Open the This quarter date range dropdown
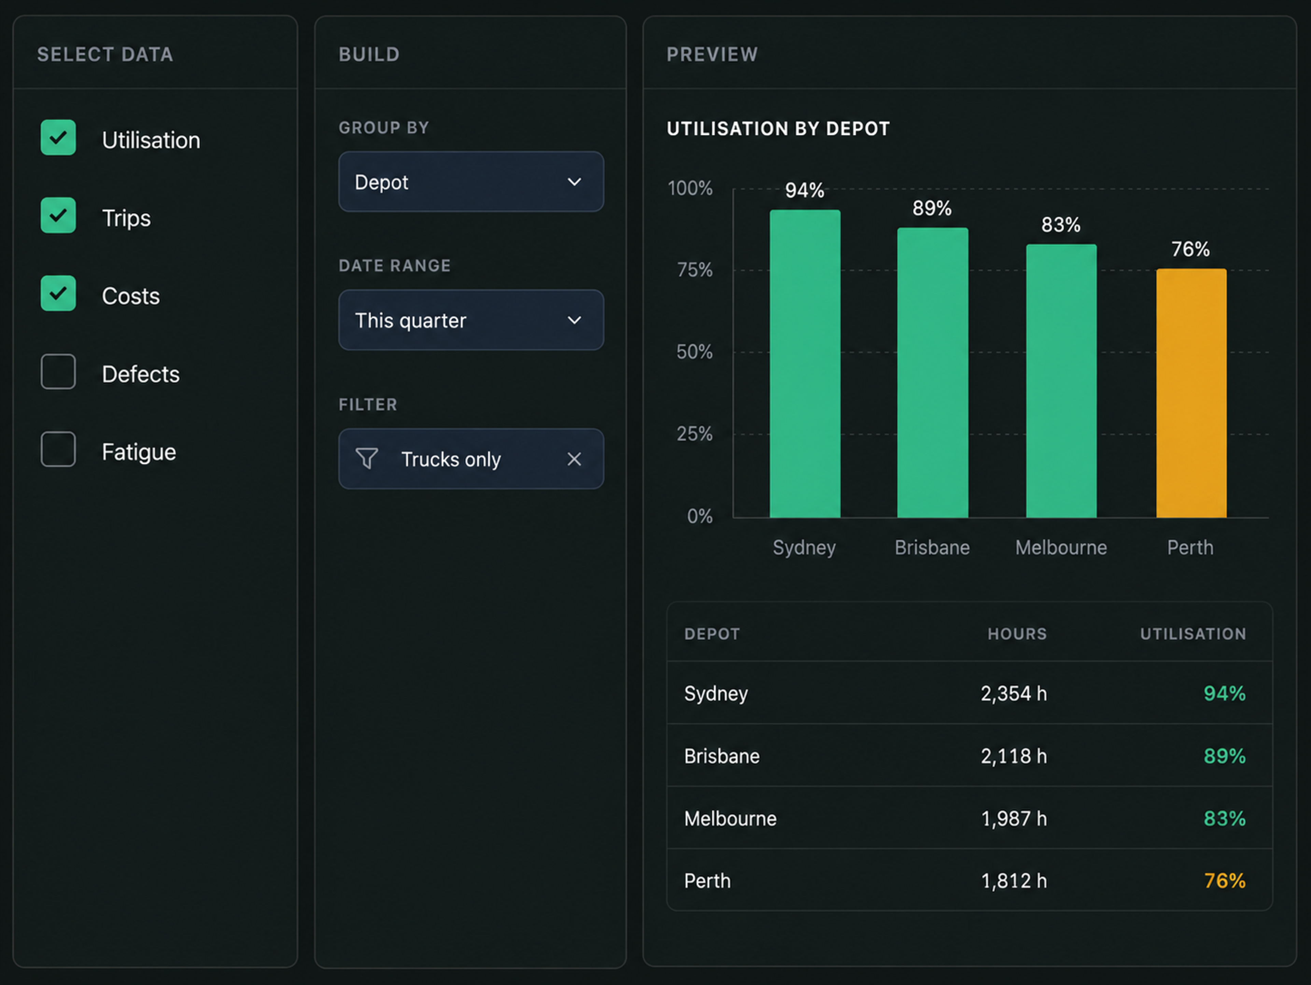The height and width of the screenshot is (985, 1311). point(471,320)
